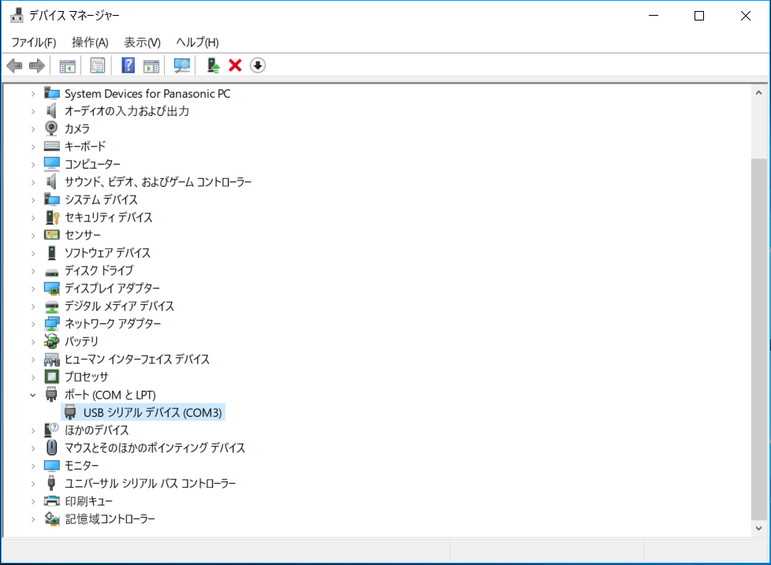
Task: Open the ファイル(F) menu
Action: (33, 42)
